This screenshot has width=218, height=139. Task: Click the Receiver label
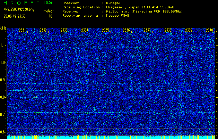click(71, 11)
